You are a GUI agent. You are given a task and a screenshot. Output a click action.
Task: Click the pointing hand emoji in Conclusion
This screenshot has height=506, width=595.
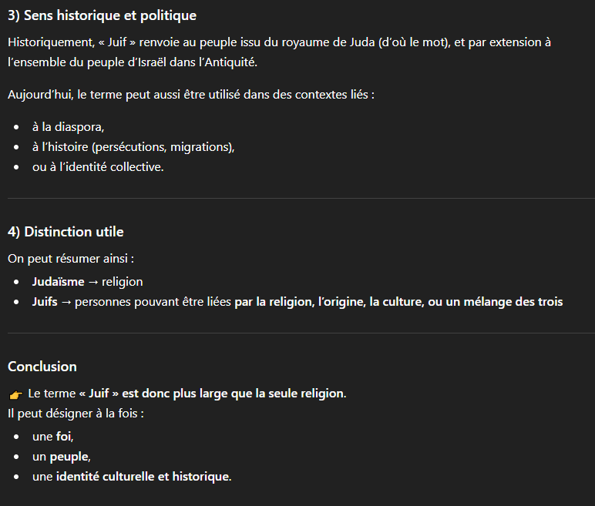tap(15, 394)
